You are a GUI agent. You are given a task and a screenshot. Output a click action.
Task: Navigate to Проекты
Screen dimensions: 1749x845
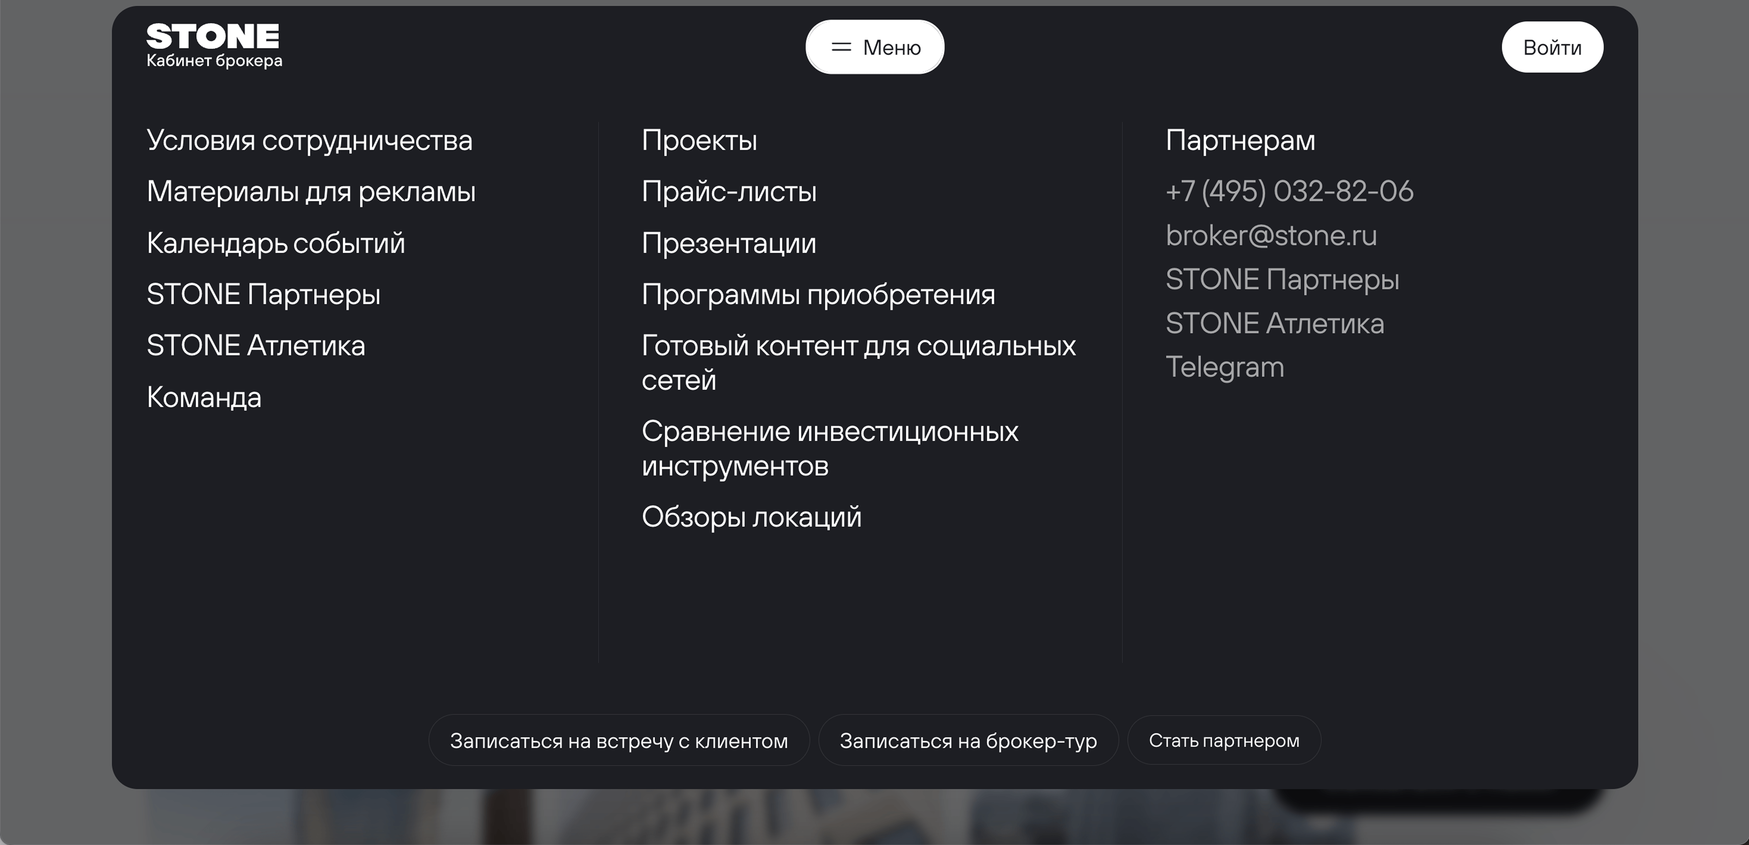coord(699,140)
